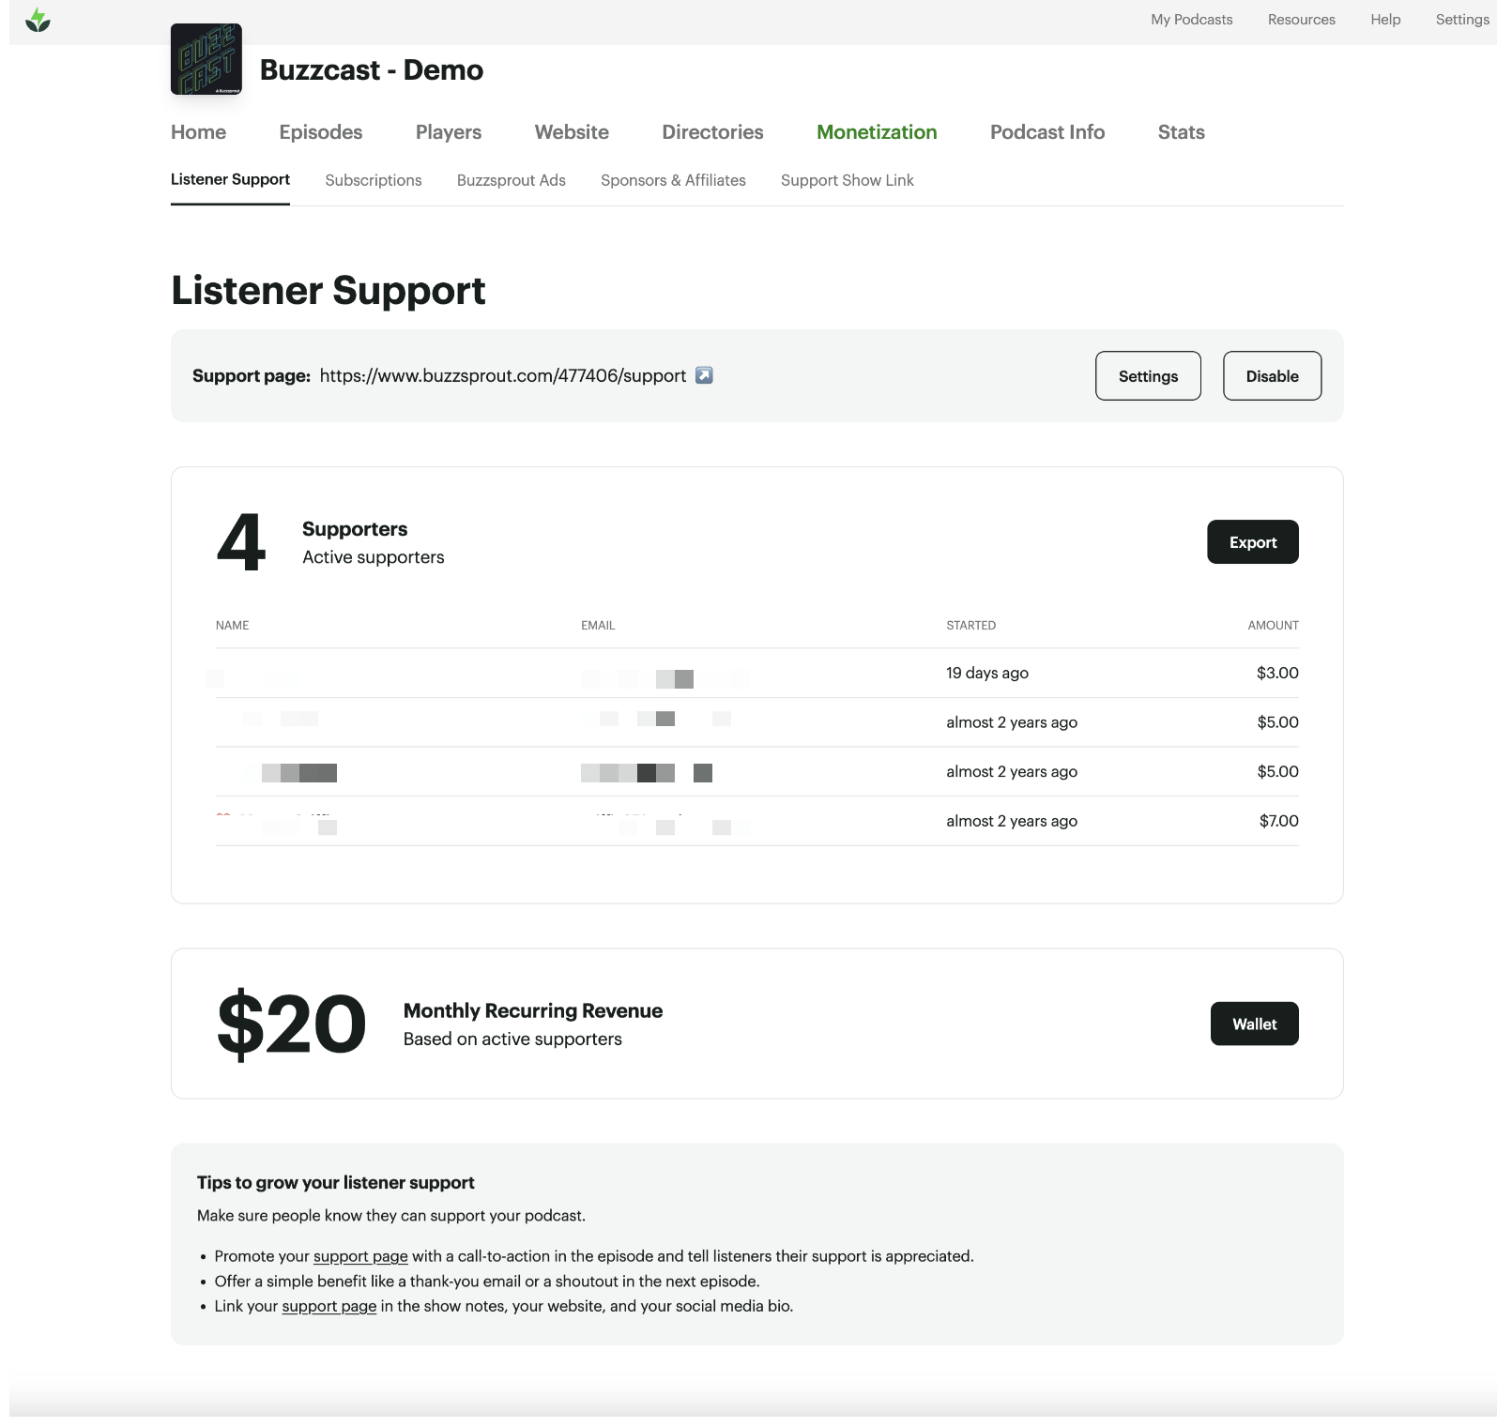Click support page link in Promote tip

(360, 1256)
